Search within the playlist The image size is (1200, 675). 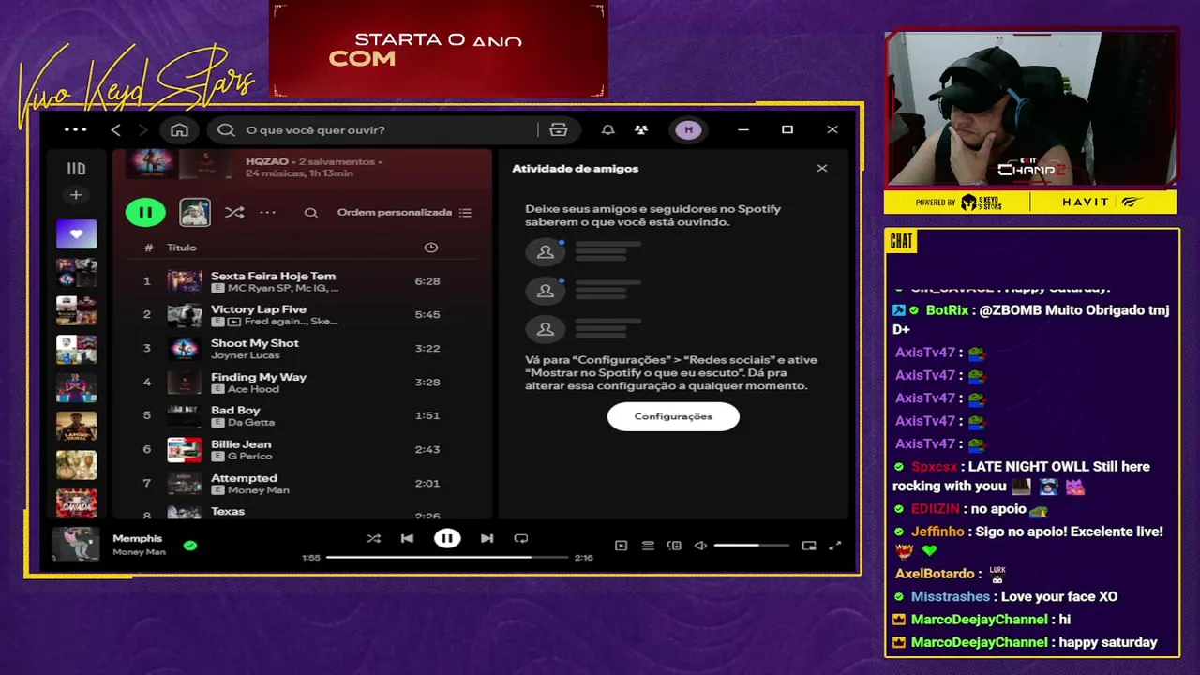point(310,212)
